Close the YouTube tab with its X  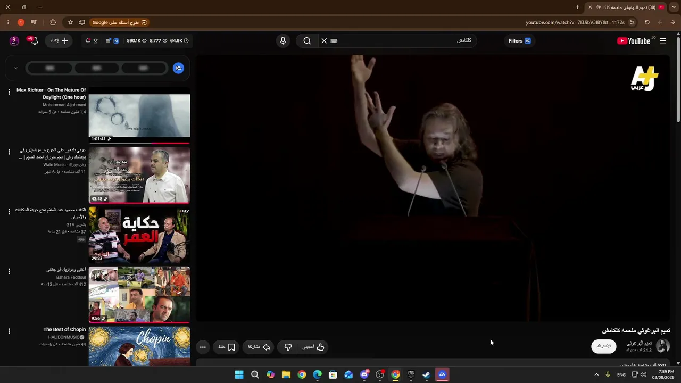(x=590, y=7)
